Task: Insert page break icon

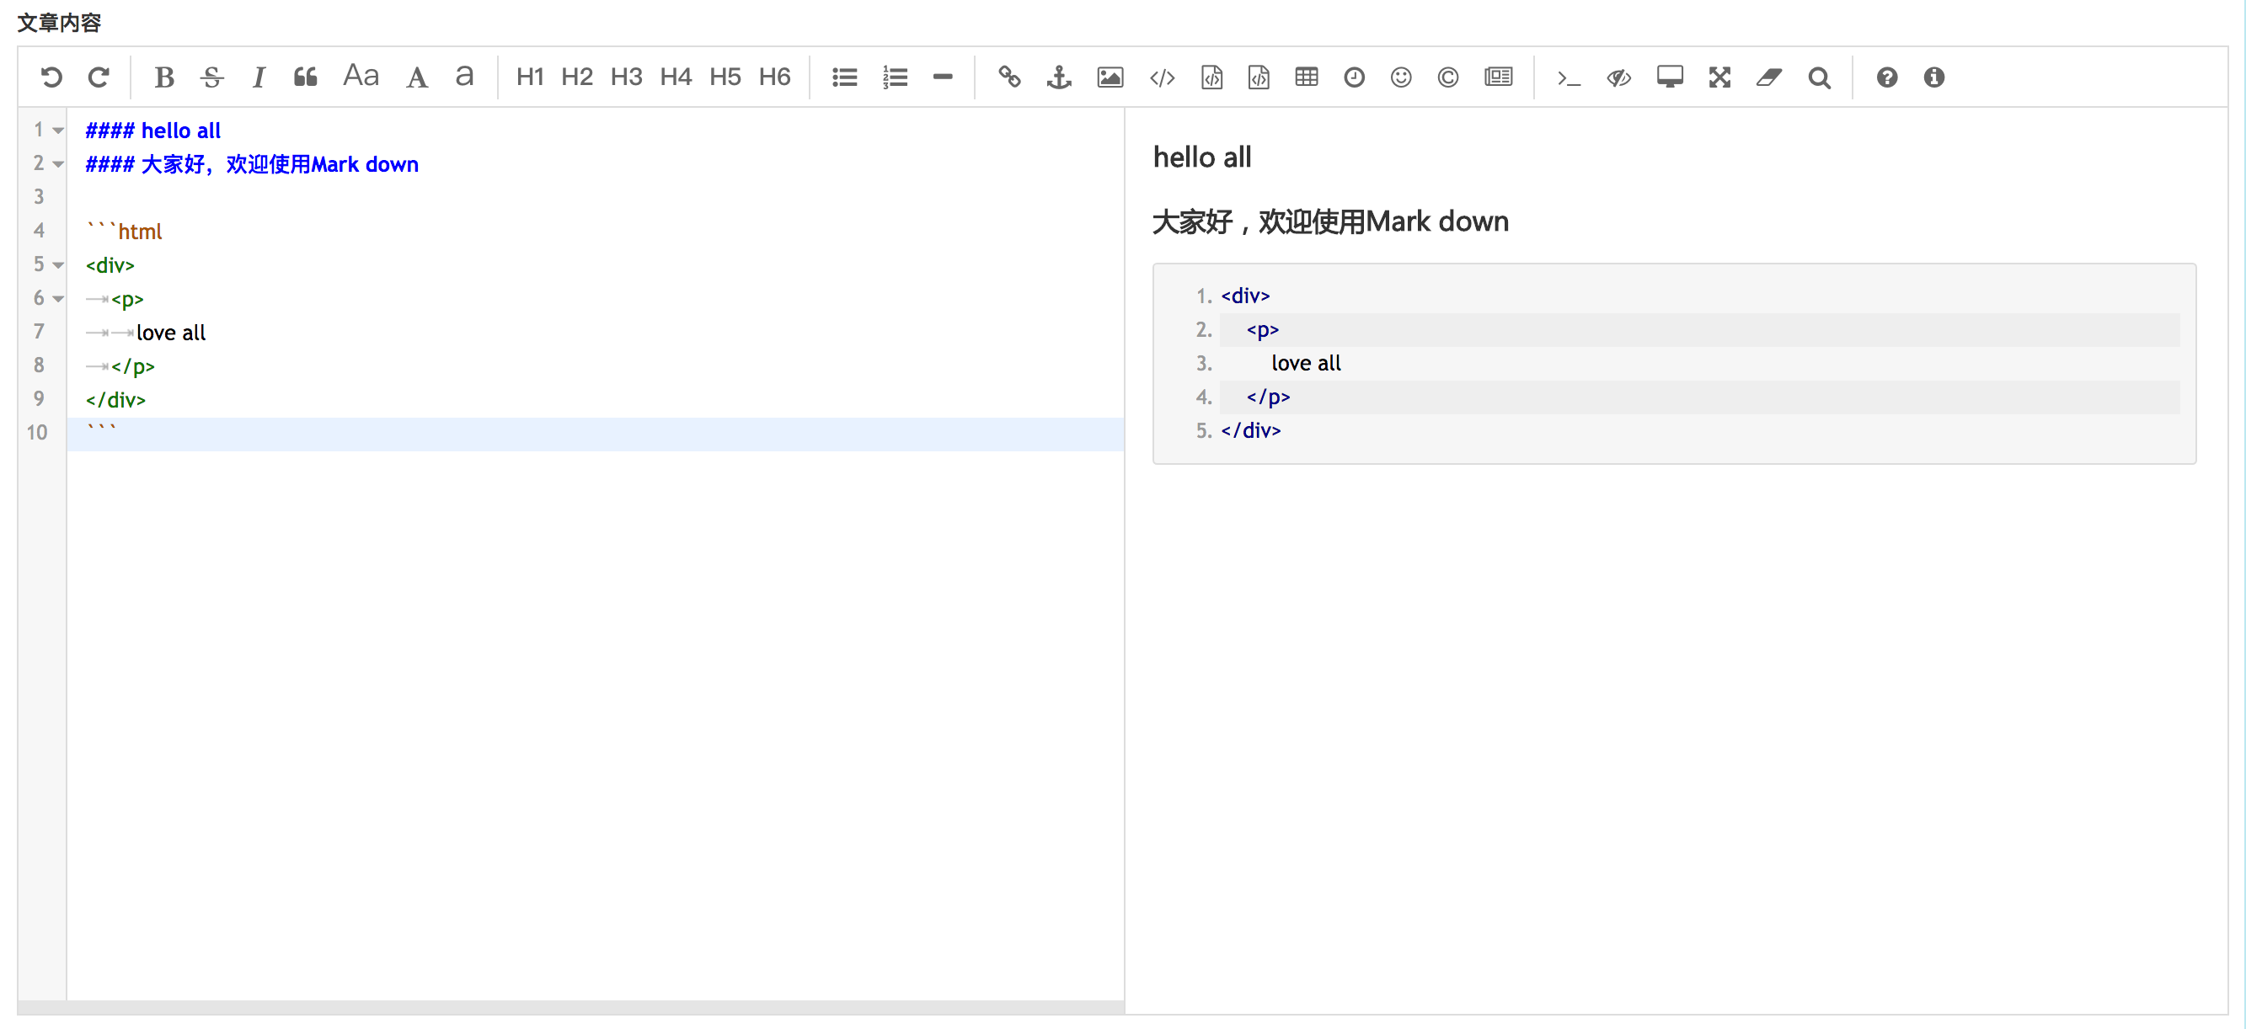Action: click(1498, 77)
